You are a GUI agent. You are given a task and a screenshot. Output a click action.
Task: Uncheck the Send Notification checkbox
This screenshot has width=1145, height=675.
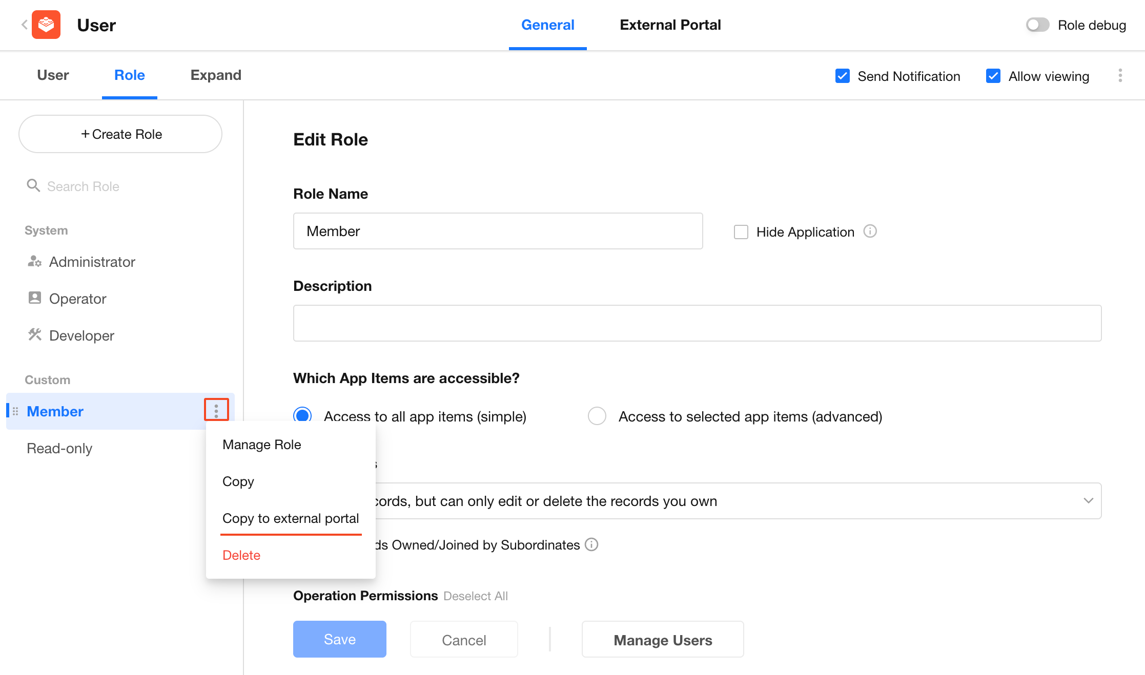pos(842,76)
